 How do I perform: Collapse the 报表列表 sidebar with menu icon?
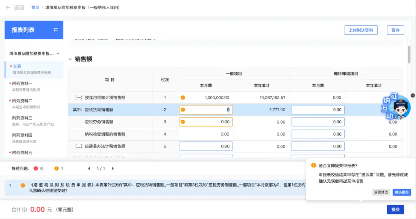tap(55, 30)
